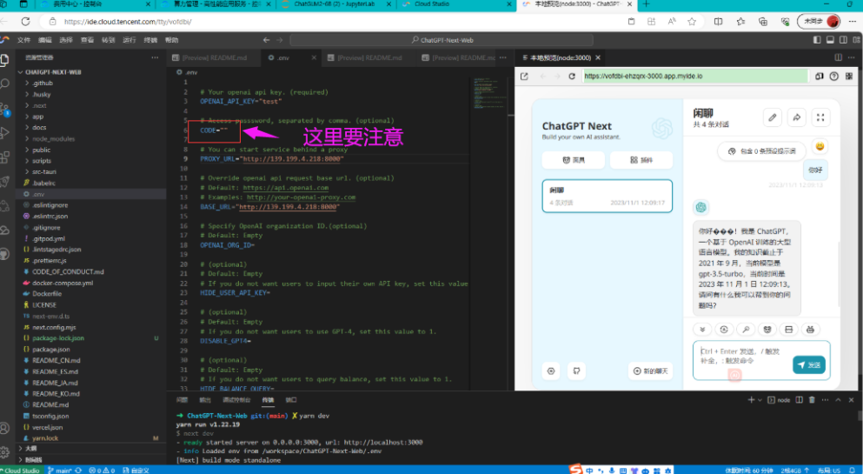Select the 闲聊 conversation card
Screen dimensions: 863x474
(607, 196)
